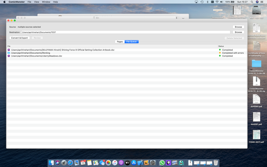Image resolution: width=267 pixels, height=167 pixels.
Task: Select the /Users/aprilrinehart/Documents/Working row
Action: [127, 53]
